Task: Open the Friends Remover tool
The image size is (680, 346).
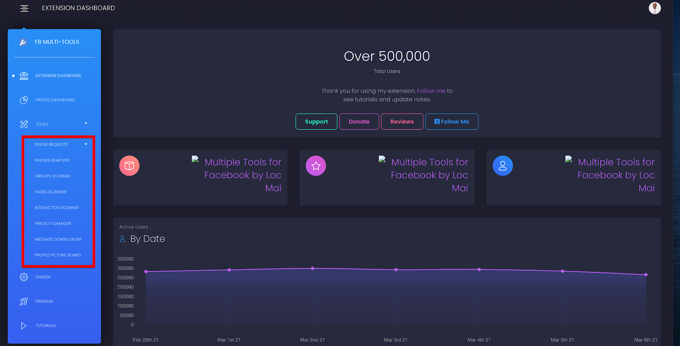Action: 52,160
